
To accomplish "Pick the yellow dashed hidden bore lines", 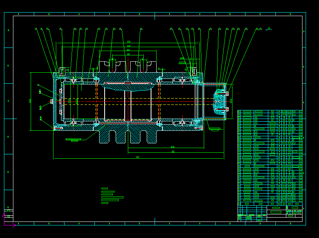I will pos(138,102).
